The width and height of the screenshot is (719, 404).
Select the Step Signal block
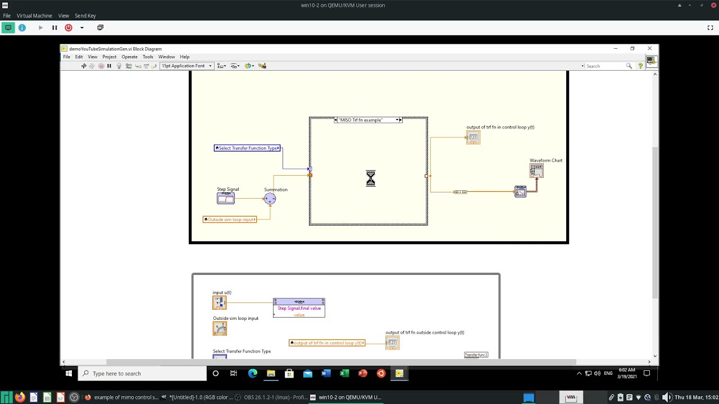tap(226, 198)
